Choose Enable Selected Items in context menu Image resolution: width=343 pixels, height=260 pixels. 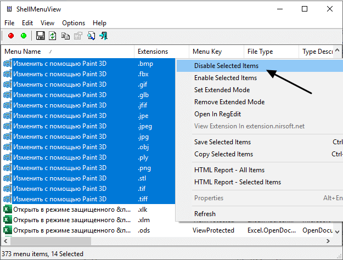click(x=260, y=78)
